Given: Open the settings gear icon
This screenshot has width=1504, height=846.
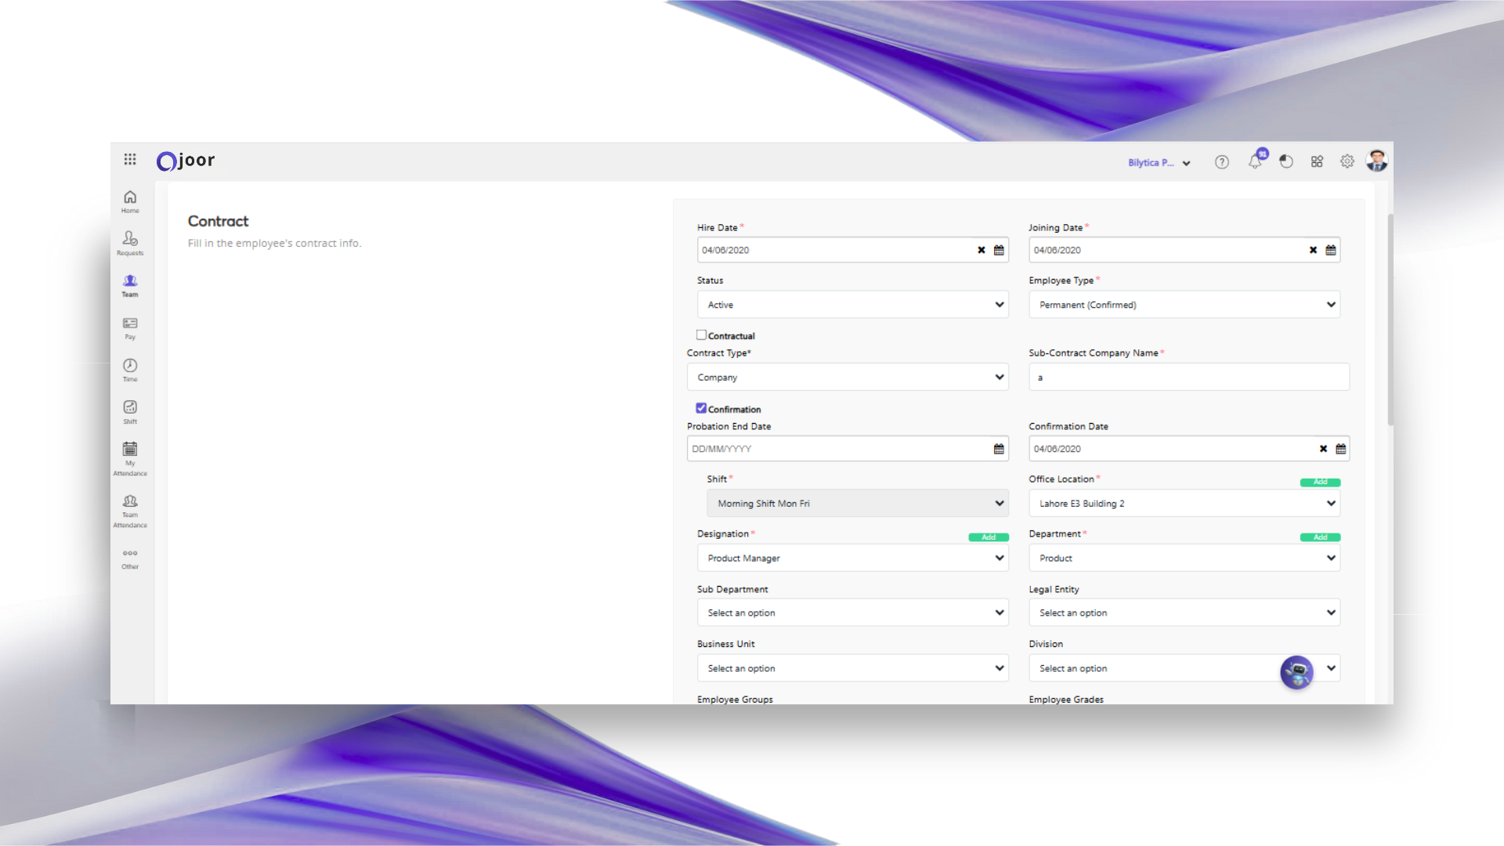Looking at the screenshot, I should click(1347, 161).
